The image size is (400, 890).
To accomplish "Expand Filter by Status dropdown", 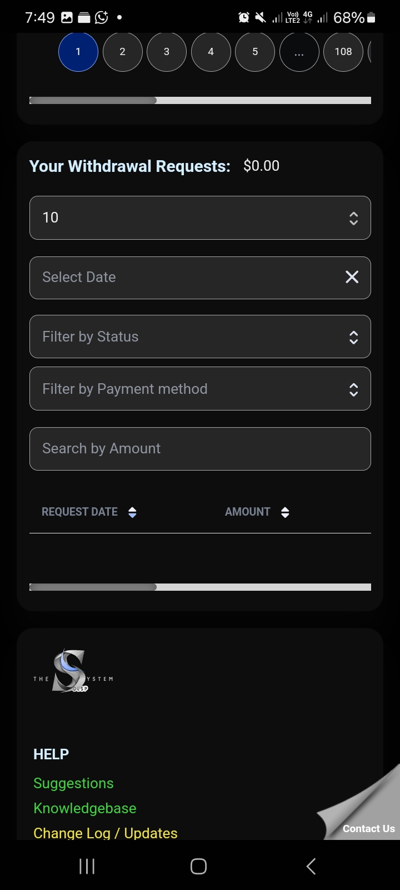I will (x=200, y=337).
